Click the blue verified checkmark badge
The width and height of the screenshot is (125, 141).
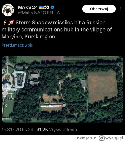click(x=52, y=7)
